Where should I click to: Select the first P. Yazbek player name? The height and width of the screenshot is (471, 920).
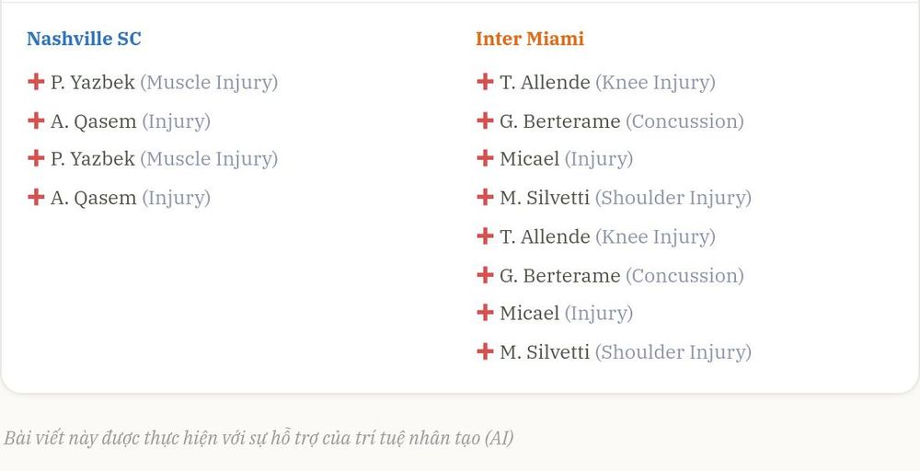(x=93, y=82)
